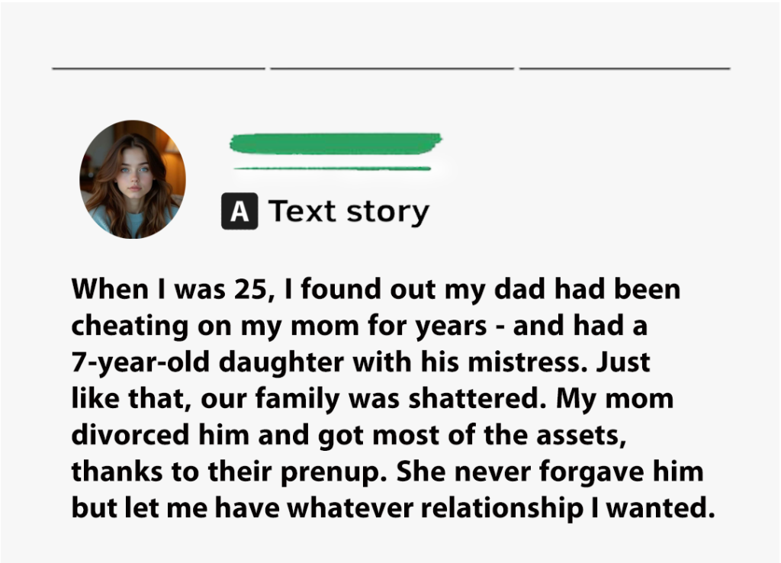The width and height of the screenshot is (781, 563).
Task: Click the line starting 'but let me have'
Action: tap(394, 508)
